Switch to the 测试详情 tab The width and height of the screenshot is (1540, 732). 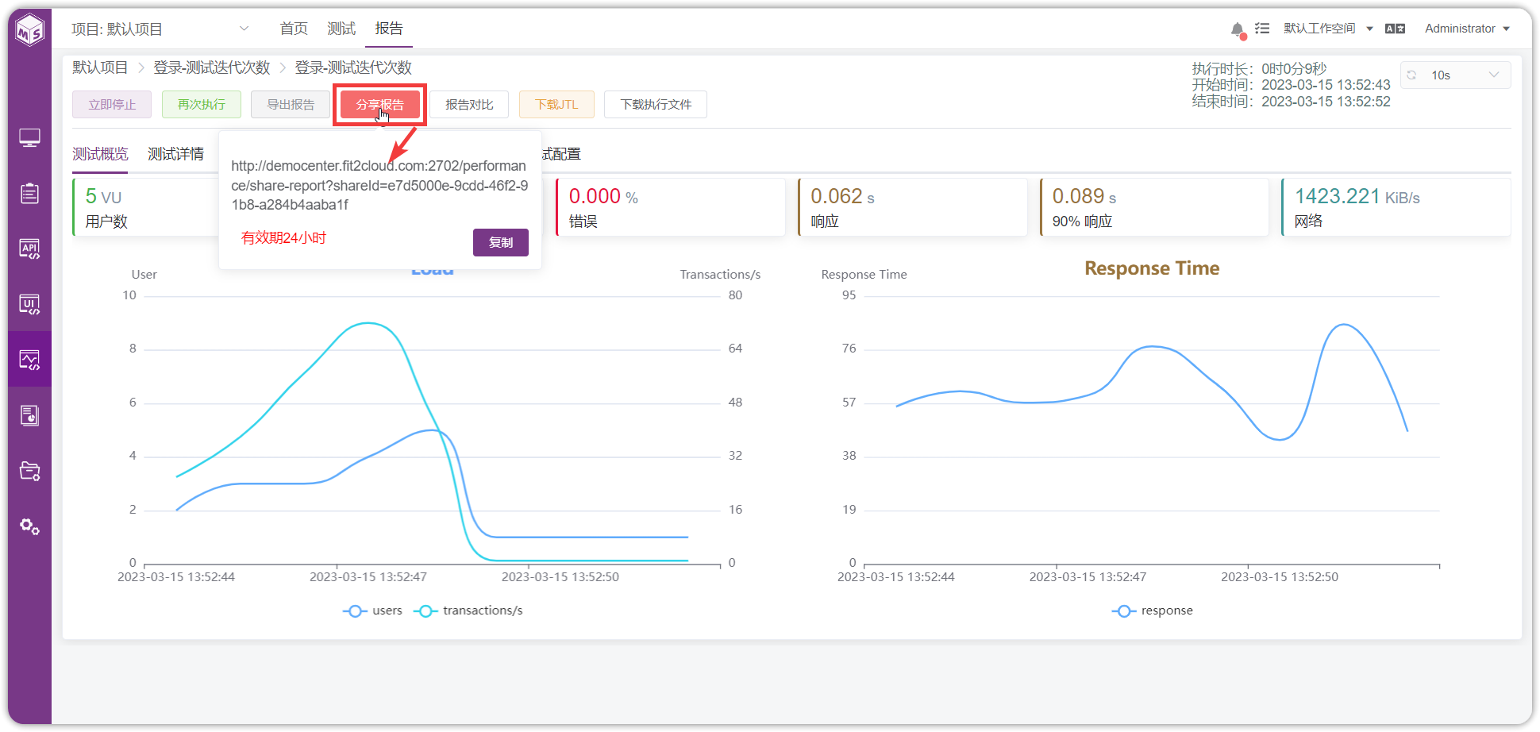[175, 154]
